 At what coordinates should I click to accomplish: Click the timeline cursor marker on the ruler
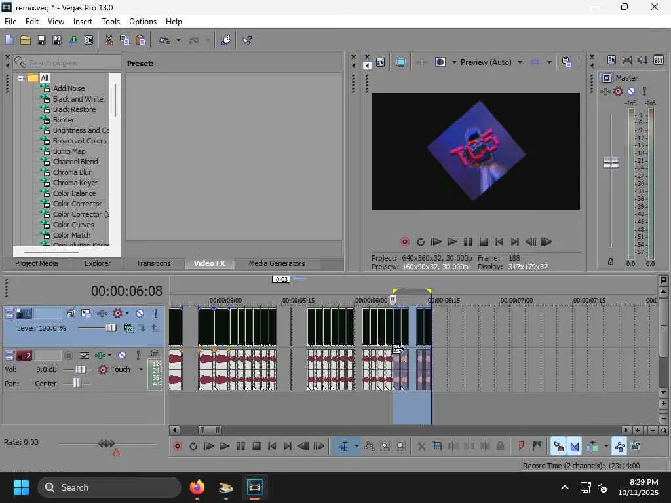tap(393, 301)
